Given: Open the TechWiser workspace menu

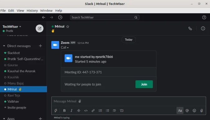Looking at the screenshot, I should pos(12,27).
